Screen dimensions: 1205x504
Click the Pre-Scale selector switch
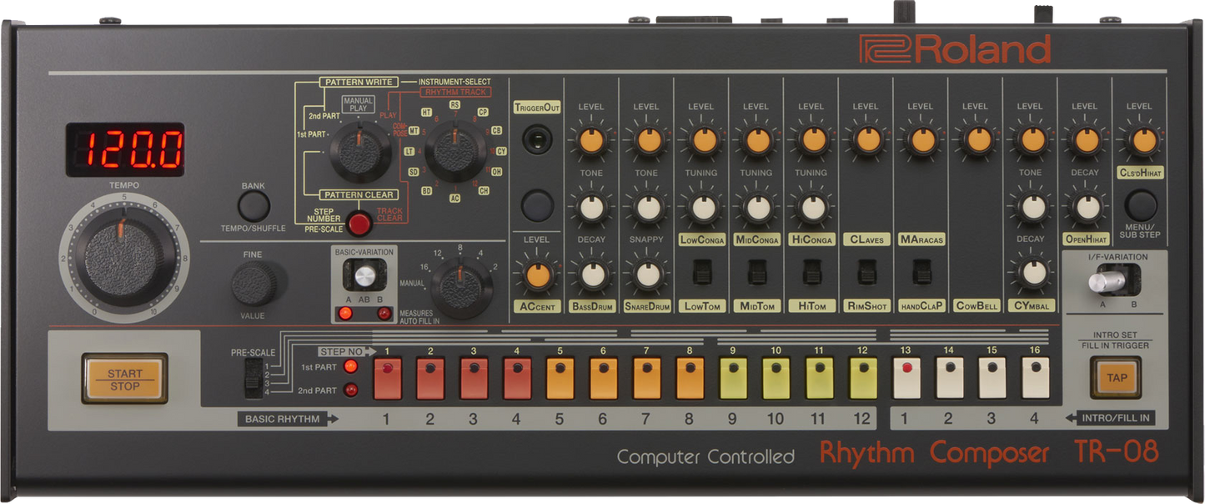(249, 378)
